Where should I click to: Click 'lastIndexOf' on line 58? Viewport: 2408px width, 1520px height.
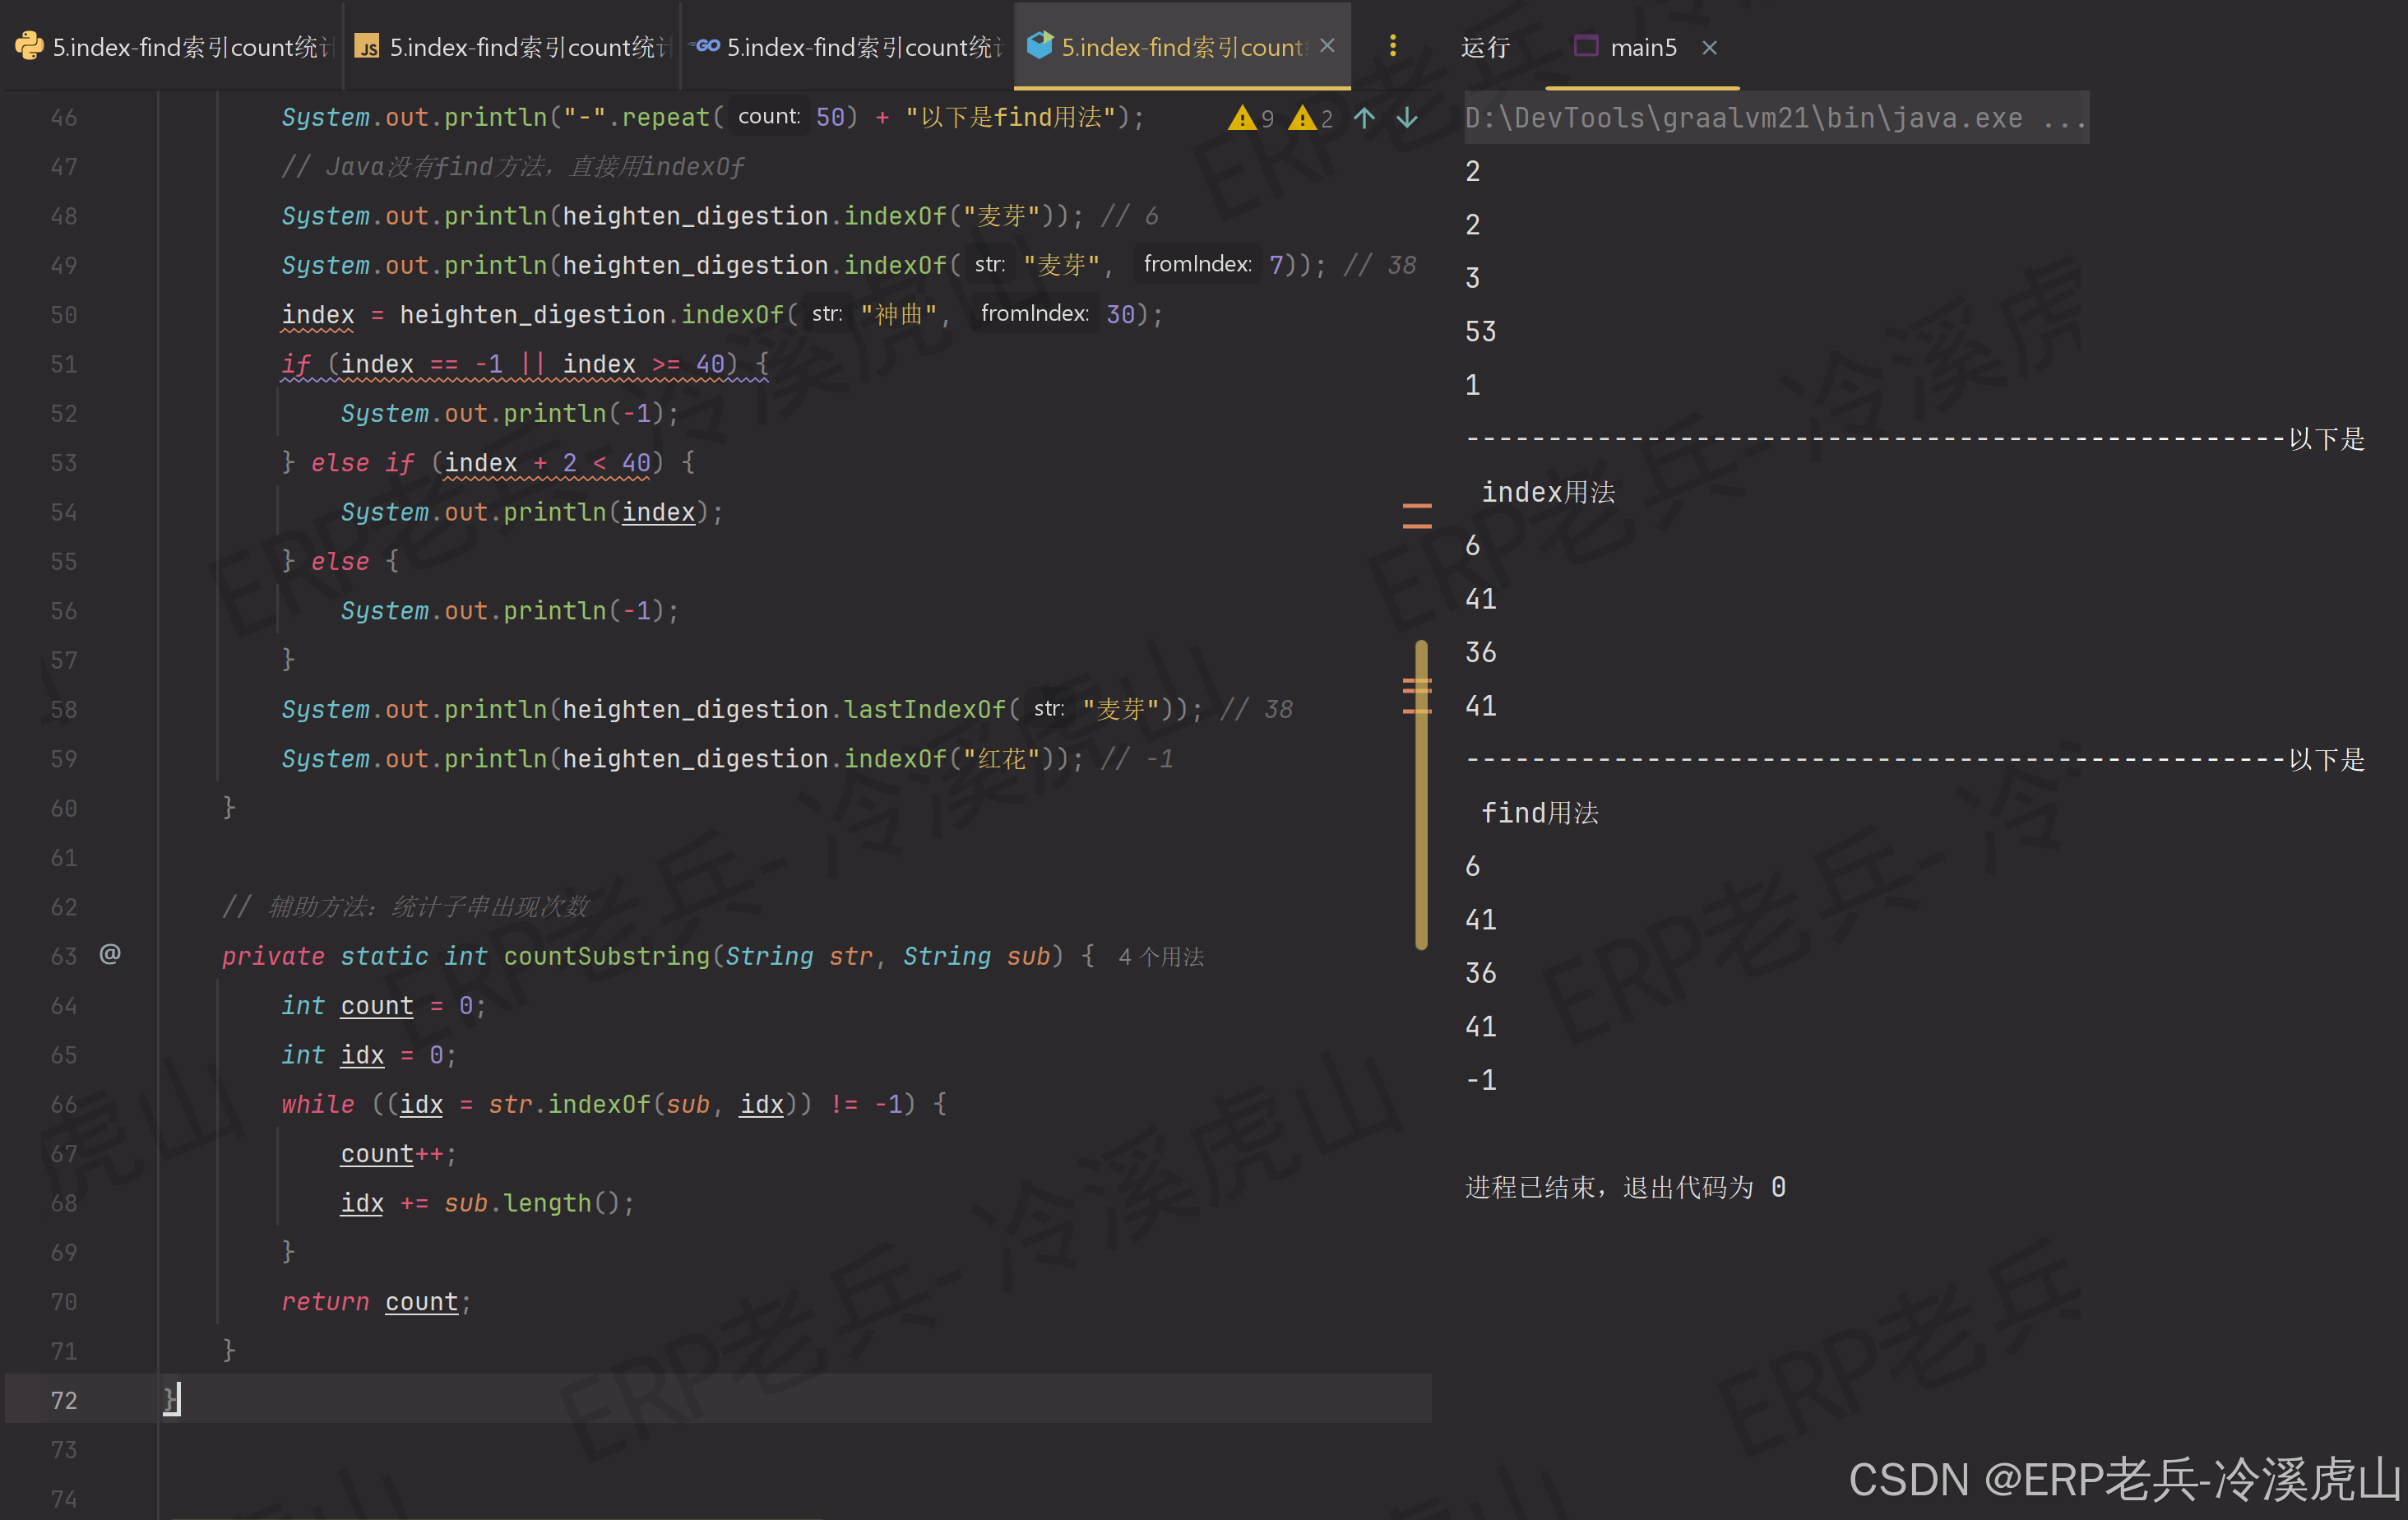point(925,709)
